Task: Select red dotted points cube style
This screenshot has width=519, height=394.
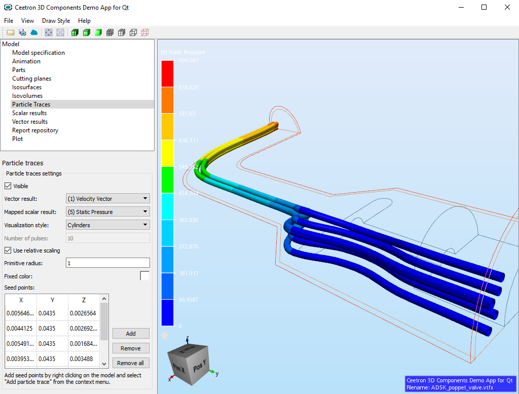Action: 145,32
